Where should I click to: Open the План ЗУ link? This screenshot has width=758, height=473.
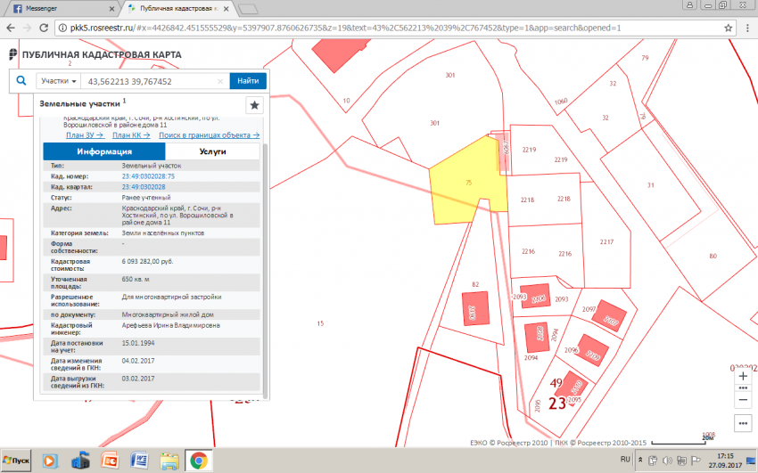(86, 135)
